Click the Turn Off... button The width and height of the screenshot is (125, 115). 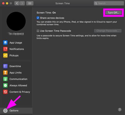pyautogui.click(x=113, y=13)
